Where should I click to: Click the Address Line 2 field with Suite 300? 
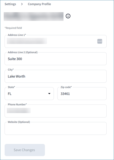pos(56,59)
